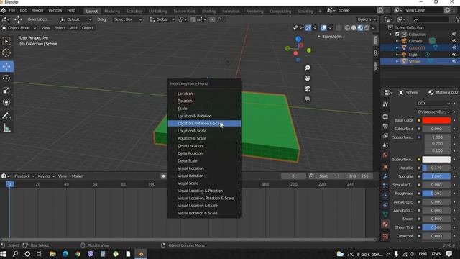Open the viewport Object menu
The width and height of the screenshot is (460, 259).
88,28
